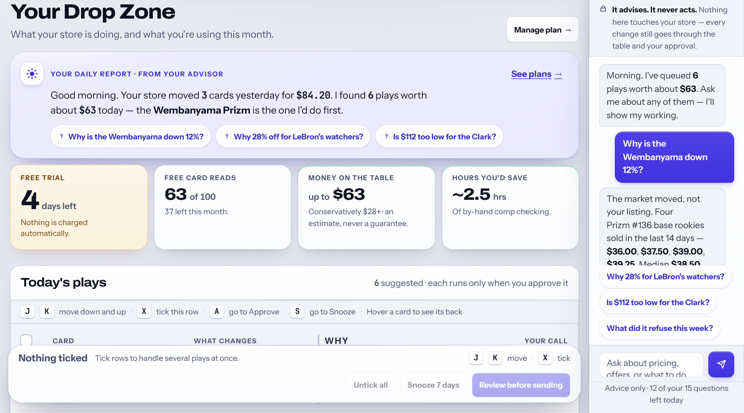This screenshot has width=744, height=413.
Task: Choose the '$112 too low for the Clark?' chip in the daily report
Action: click(439, 137)
